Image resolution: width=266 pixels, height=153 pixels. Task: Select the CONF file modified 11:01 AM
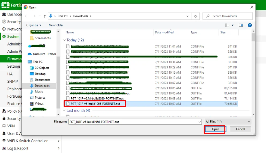point(152,46)
